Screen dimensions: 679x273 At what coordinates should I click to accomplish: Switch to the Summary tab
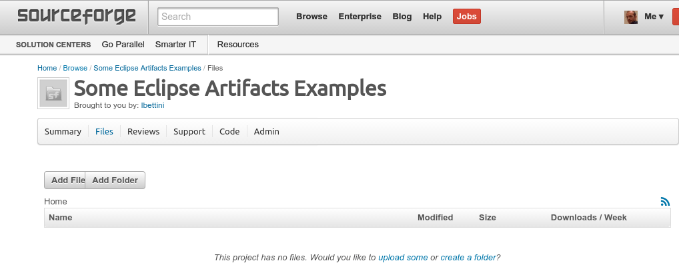tap(63, 132)
